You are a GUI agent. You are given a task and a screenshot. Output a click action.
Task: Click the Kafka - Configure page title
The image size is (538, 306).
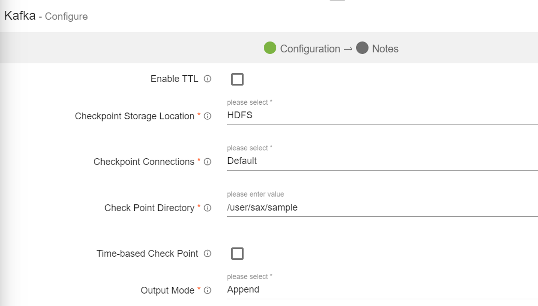(x=46, y=16)
